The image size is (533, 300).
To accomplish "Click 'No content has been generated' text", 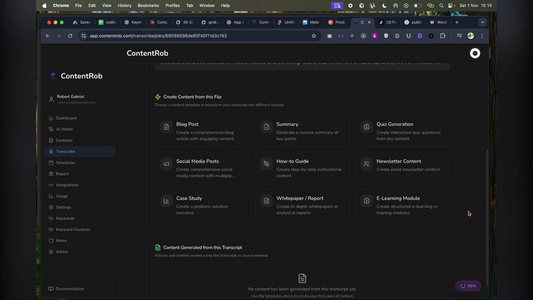I will pyautogui.click(x=302, y=289).
